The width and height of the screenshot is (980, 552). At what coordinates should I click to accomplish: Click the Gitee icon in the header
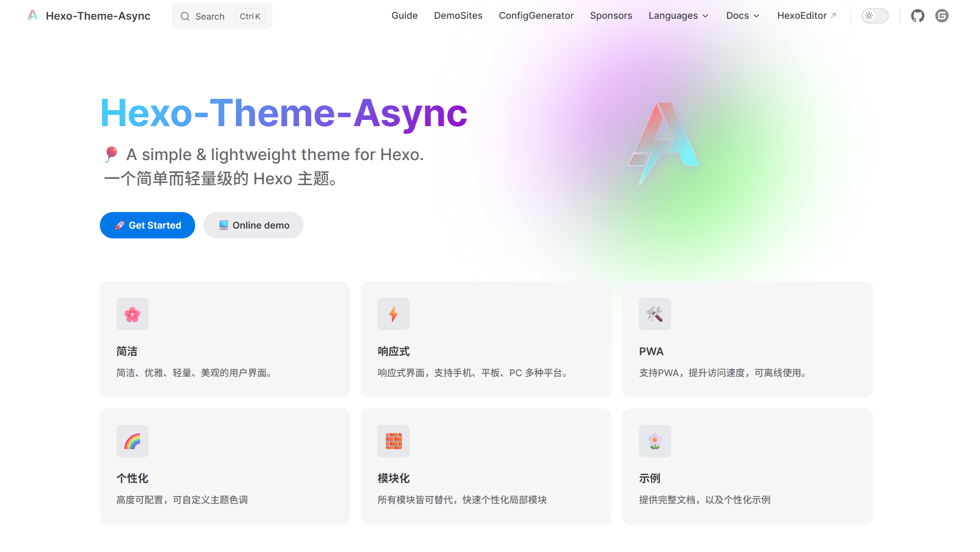[941, 16]
